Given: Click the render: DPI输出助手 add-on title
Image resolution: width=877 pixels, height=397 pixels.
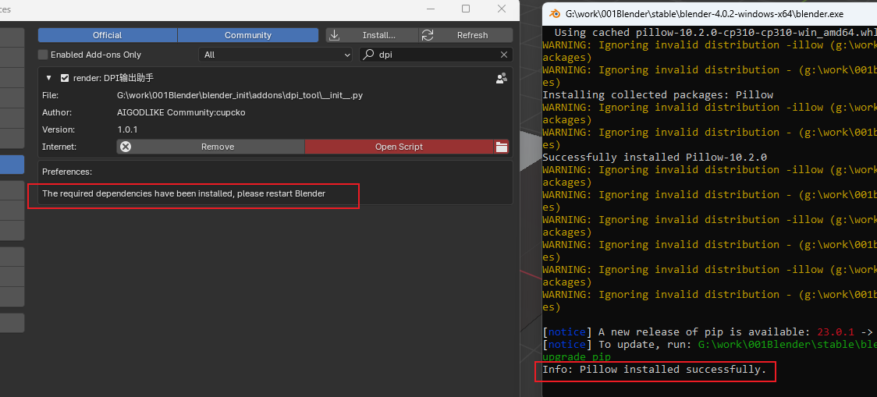Looking at the screenshot, I should click(114, 78).
